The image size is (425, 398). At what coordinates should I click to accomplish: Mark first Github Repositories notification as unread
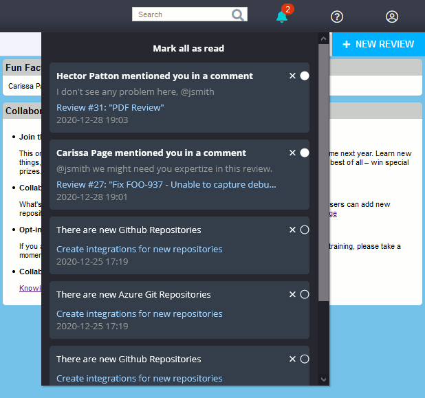click(305, 230)
